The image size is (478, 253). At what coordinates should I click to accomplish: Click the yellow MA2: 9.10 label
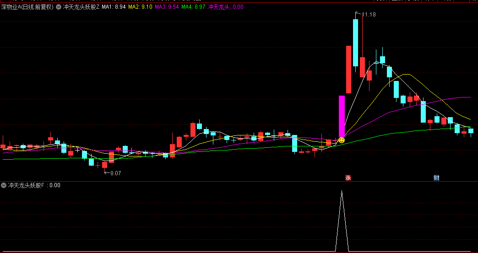coord(140,7)
